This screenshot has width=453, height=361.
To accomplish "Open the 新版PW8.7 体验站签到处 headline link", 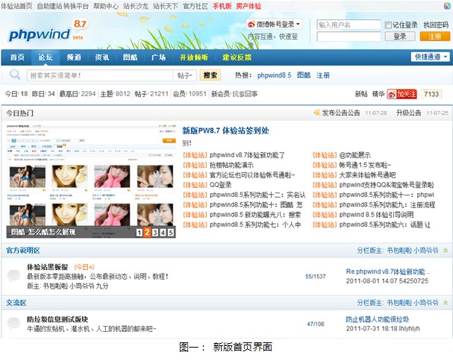I will [x=225, y=131].
